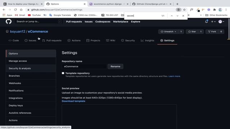Image resolution: width=230 pixels, height=129 pixels.
Task: Open Notifications settings in sidebar
Action: click(31, 91)
